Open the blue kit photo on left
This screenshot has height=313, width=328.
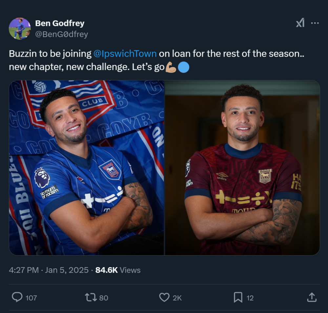coord(87,167)
